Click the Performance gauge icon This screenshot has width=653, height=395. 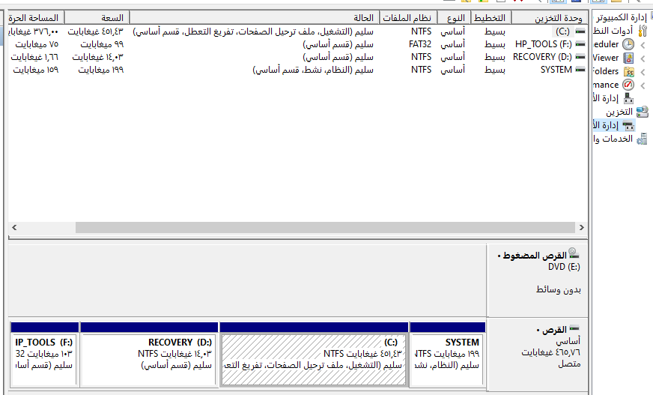tap(628, 85)
